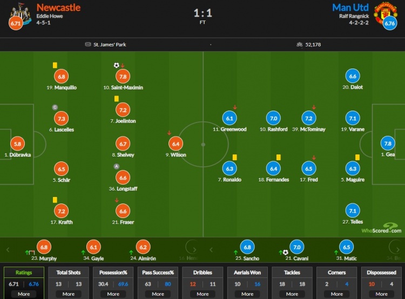Viewport: 405px width, 299px height.
Task: Select the Possession% stats tab
Action: pos(113,273)
